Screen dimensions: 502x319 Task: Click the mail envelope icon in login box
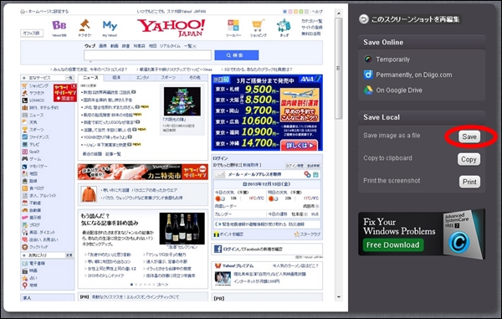220,174
